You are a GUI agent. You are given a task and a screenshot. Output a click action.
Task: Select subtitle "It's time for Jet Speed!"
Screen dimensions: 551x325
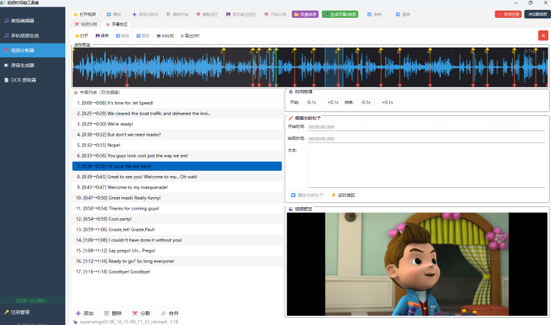(177, 103)
